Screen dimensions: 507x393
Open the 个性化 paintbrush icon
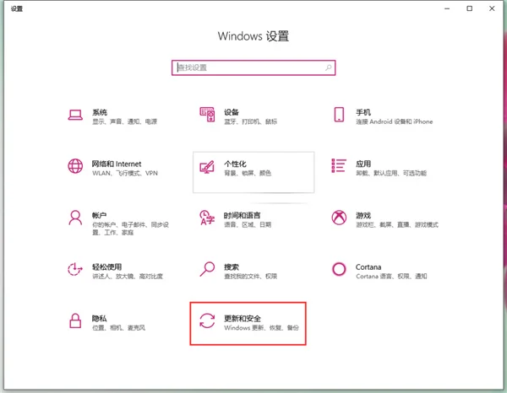click(x=207, y=167)
